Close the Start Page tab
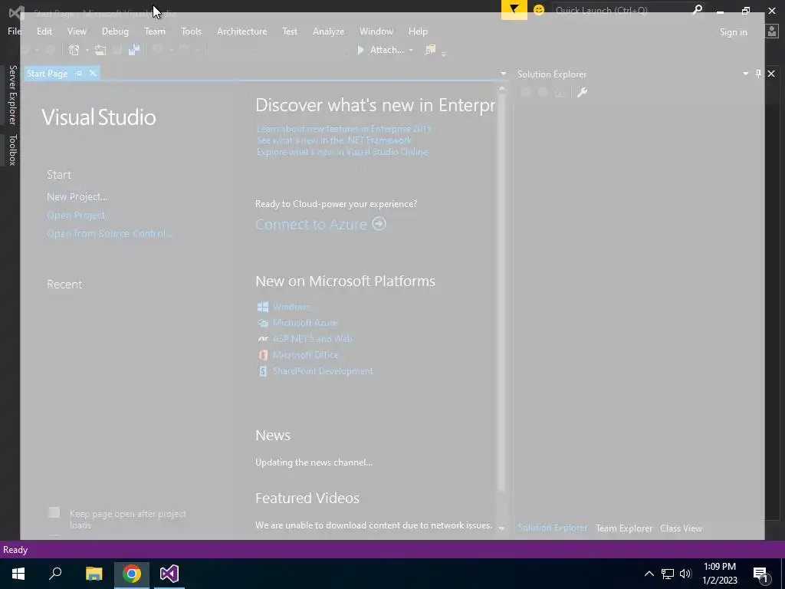Viewport: 785px width, 589px height. (92, 73)
